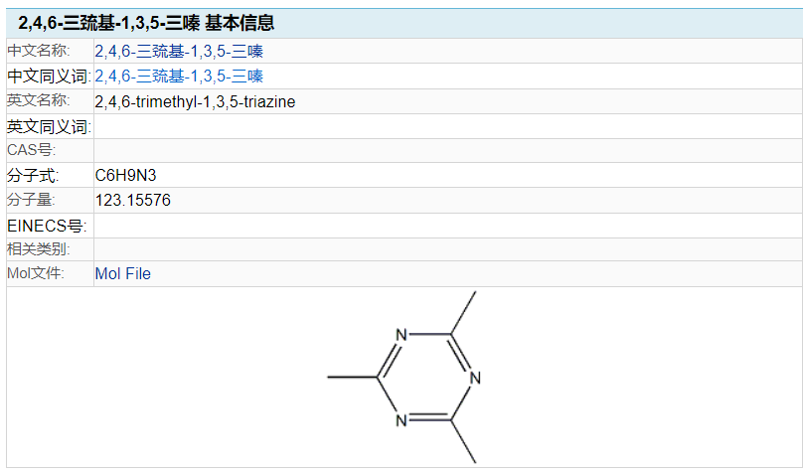The width and height of the screenshot is (806, 472).
Task: Click the 分子量 label
Action: point(31,199)
